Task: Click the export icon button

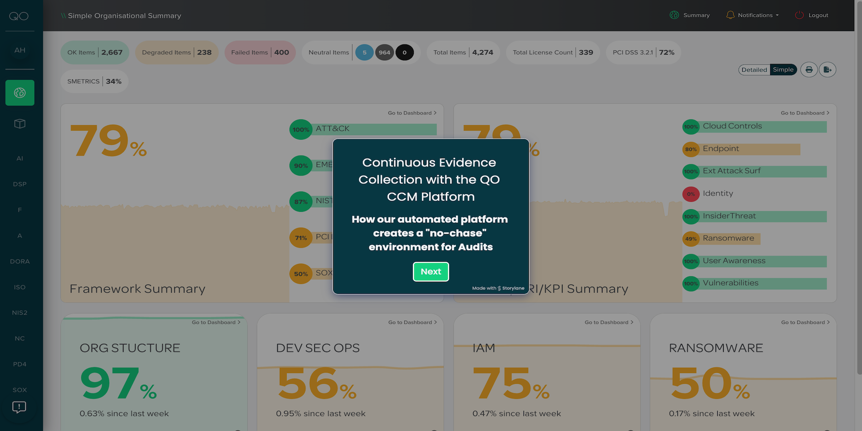Action: tap(828, 70)
